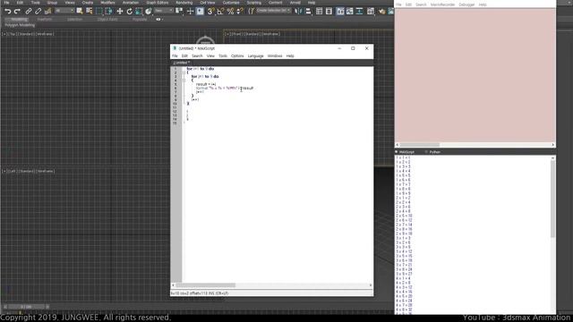573x322 pixels.
Task: Activate the Select and Move tool
Action: [x=119, y=12]
